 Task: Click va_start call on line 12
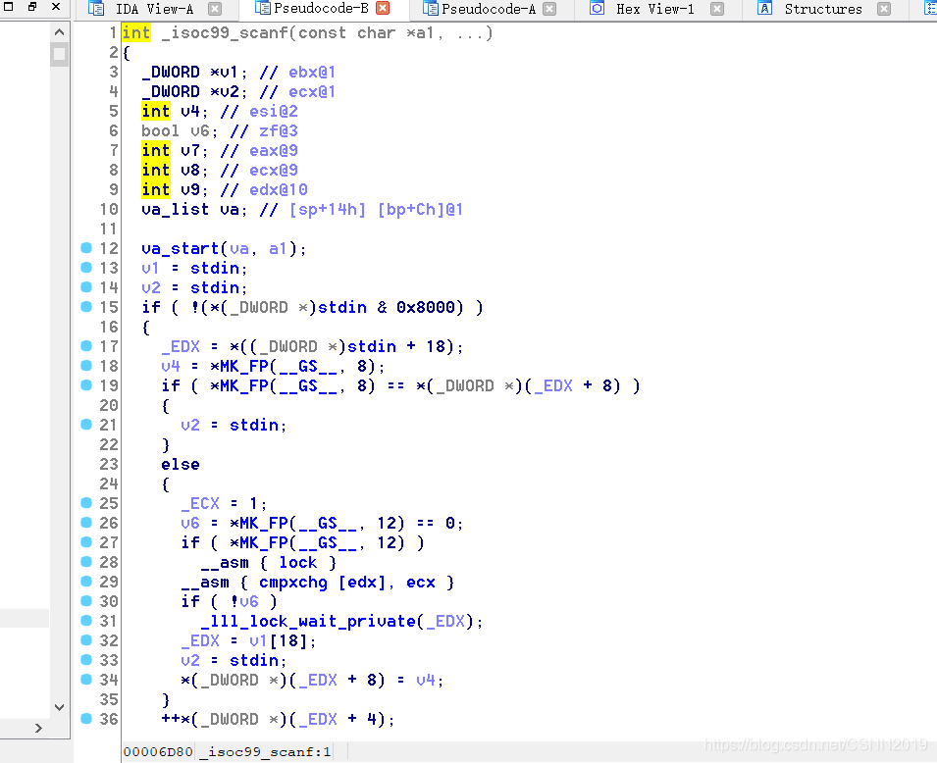pyautogui.click(x=180, y=248)
